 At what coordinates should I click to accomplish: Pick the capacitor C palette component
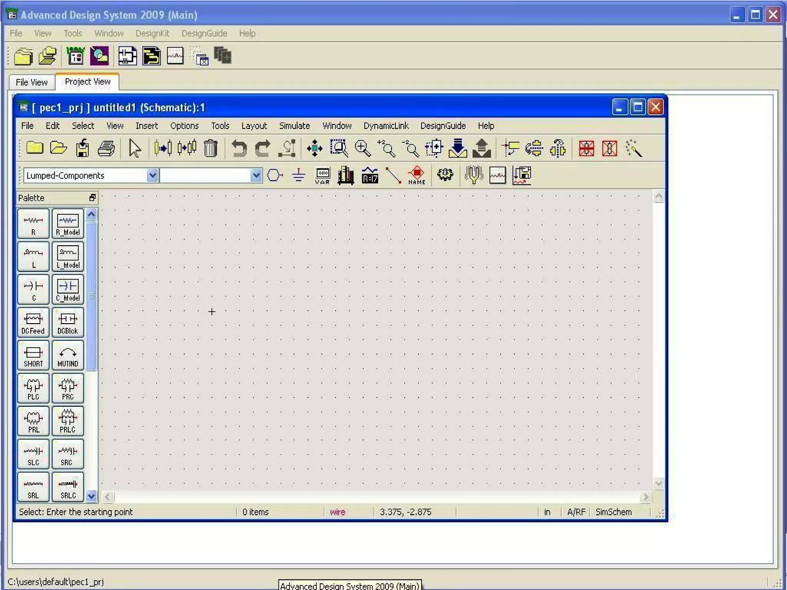point(33,290)
